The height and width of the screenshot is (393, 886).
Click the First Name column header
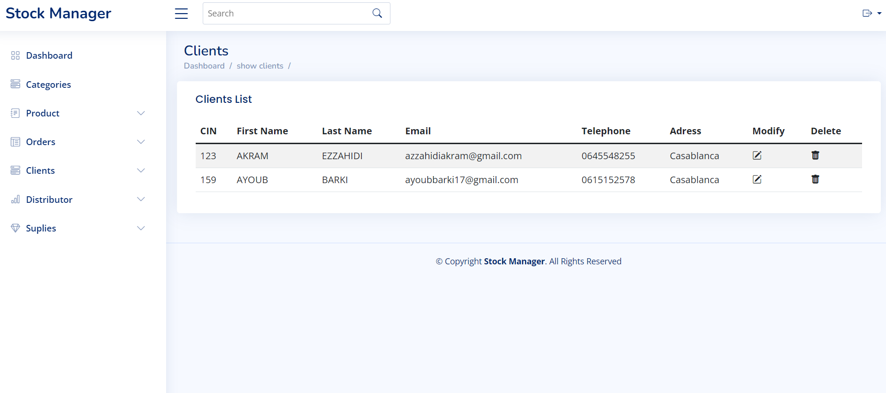[x=262, y=131]
